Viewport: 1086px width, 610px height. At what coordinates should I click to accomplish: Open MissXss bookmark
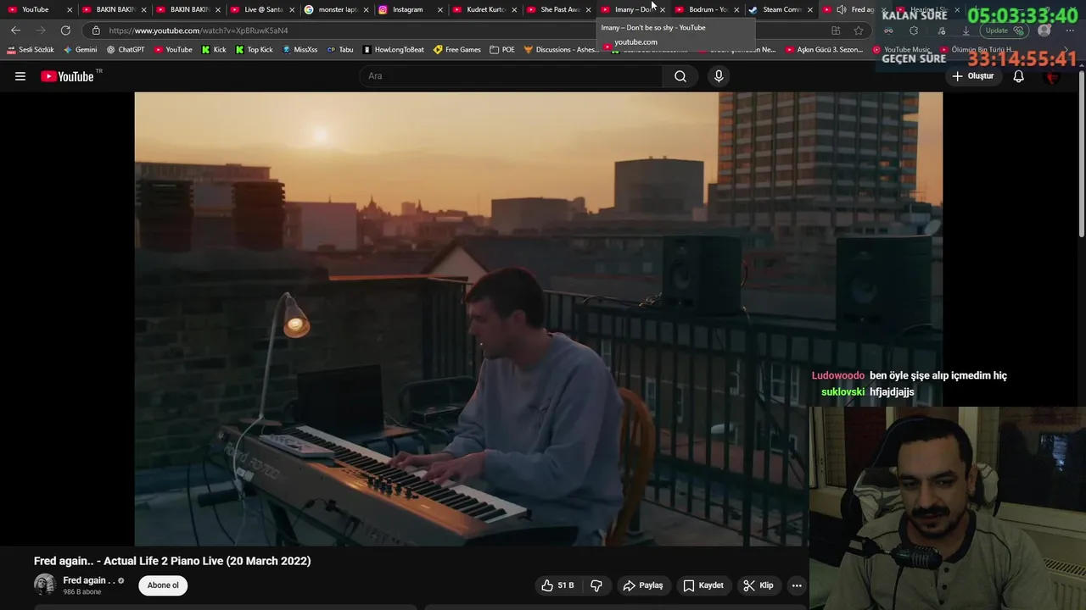pos(299,49)
